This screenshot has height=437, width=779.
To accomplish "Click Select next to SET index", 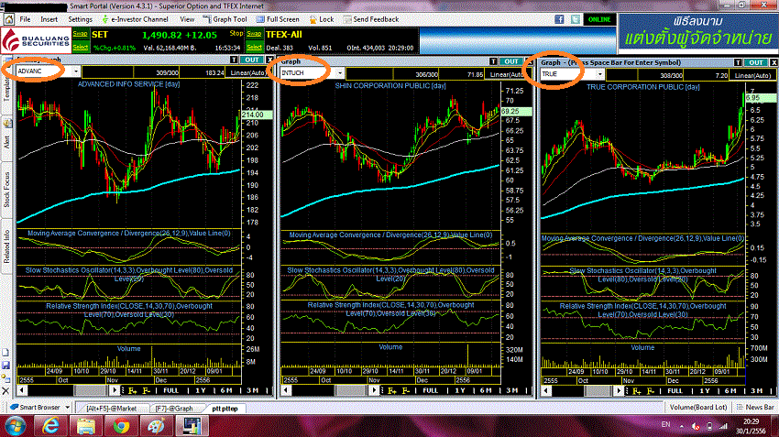I will [80, 47].
